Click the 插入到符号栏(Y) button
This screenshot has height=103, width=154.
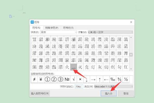pyautogui.click(x=40, y=93)
